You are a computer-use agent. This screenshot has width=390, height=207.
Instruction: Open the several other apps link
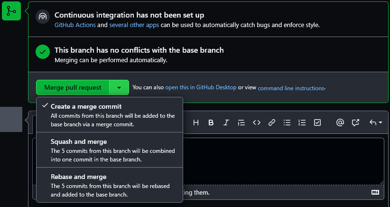click(x=134, y=25)
